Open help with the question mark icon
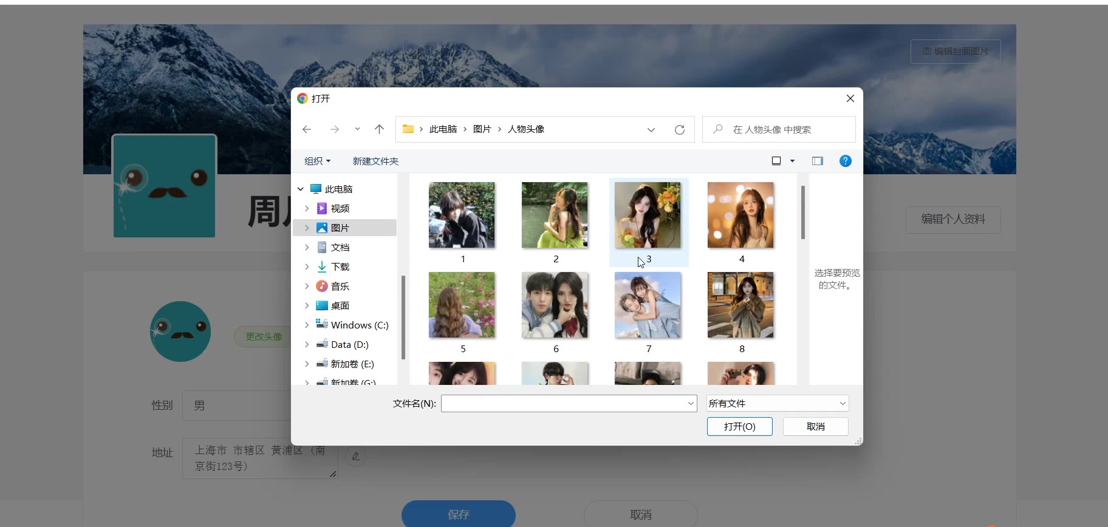This screenshot has width=1108, height=527. coord(846,161)
